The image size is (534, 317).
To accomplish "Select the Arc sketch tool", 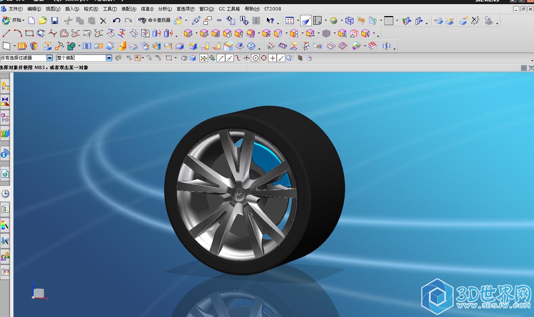I will 18,34.
